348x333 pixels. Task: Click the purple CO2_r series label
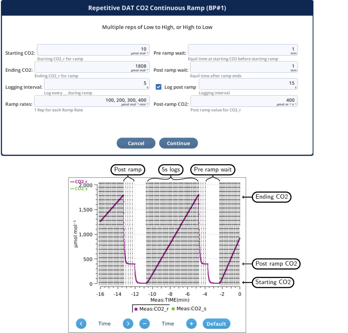tap(79, 182)
